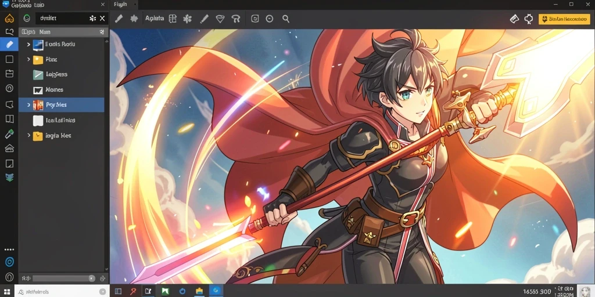Click the green eyedropper tool in sidebar

[9, 134]
